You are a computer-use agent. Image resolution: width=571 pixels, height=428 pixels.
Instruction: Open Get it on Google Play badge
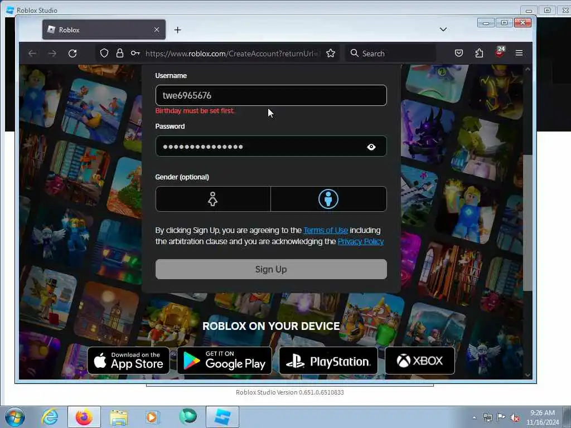pos(224,361)
